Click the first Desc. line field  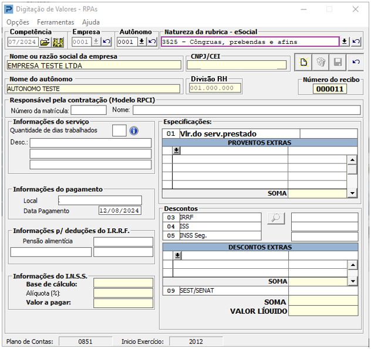pos(90,143)
